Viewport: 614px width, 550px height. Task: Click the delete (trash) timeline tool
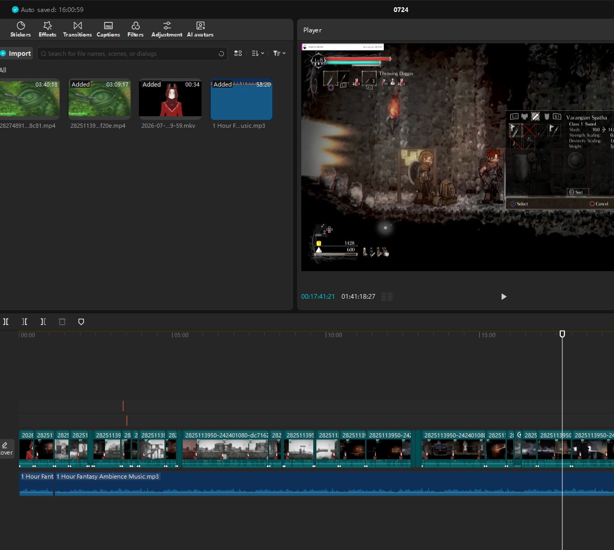coord(62,322)
